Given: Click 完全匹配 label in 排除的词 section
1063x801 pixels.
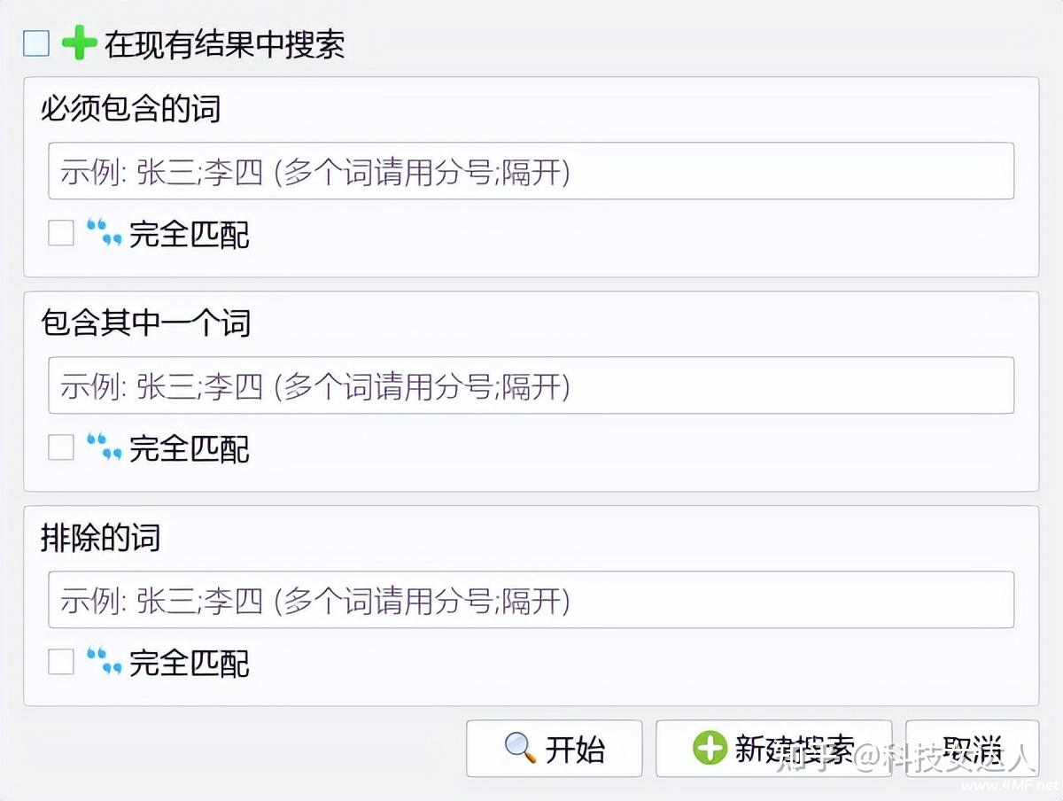Looking at the screenshot, I should 190,663.
